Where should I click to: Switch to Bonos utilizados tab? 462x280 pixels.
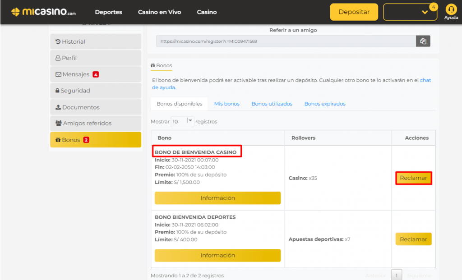[x=272, y=104]
